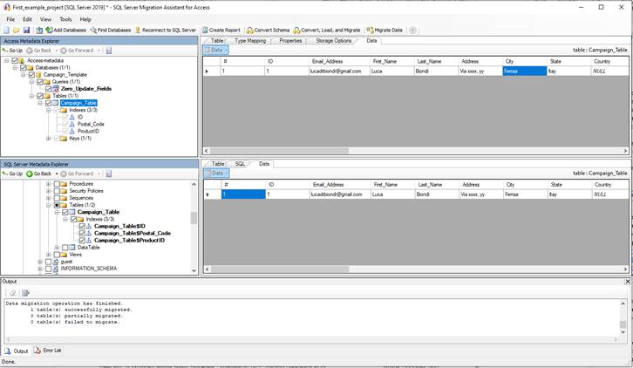The width and height of the screenshot is (633, 368).
Task: Click the Save Project floppy icon
Action: click(x=27, y=31)
